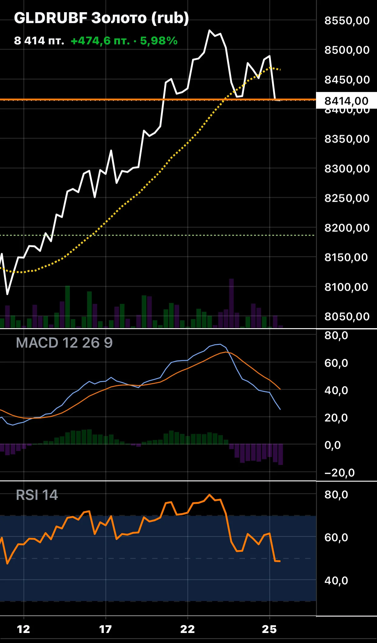Select the 8450,00 price axis label
This screenshot has width=377, height=643.
[x=347, y=80]
